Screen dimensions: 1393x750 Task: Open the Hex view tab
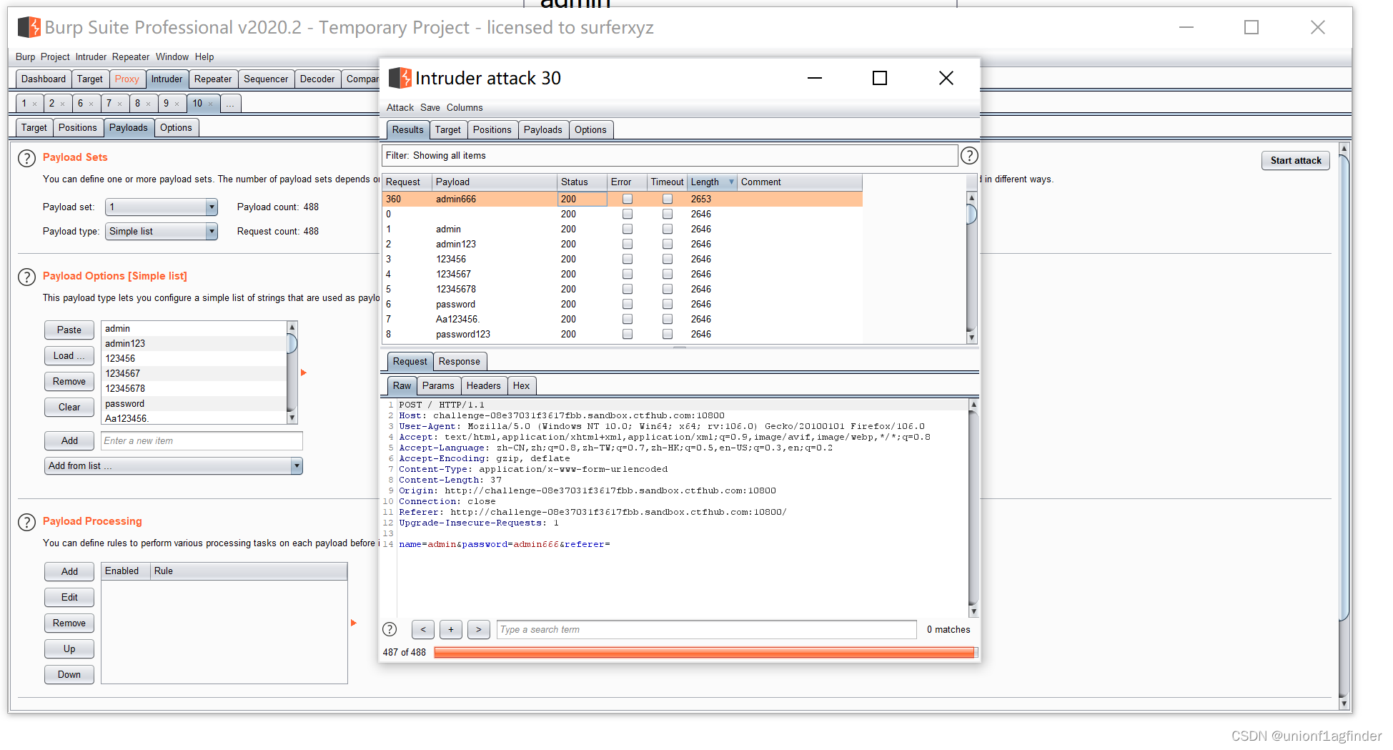point(522,386)
